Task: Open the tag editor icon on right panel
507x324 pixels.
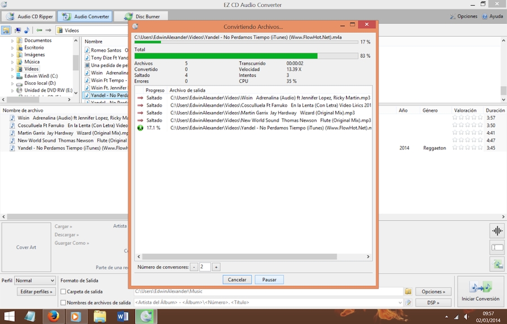Action: coord(497,264)
